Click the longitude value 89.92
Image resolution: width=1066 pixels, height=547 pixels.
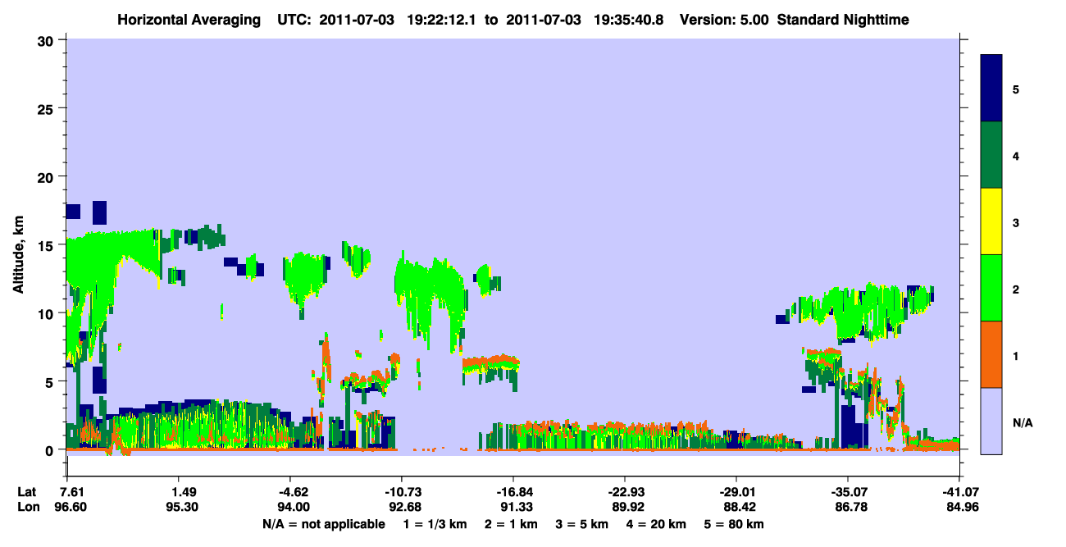click(x=628, y=507)
